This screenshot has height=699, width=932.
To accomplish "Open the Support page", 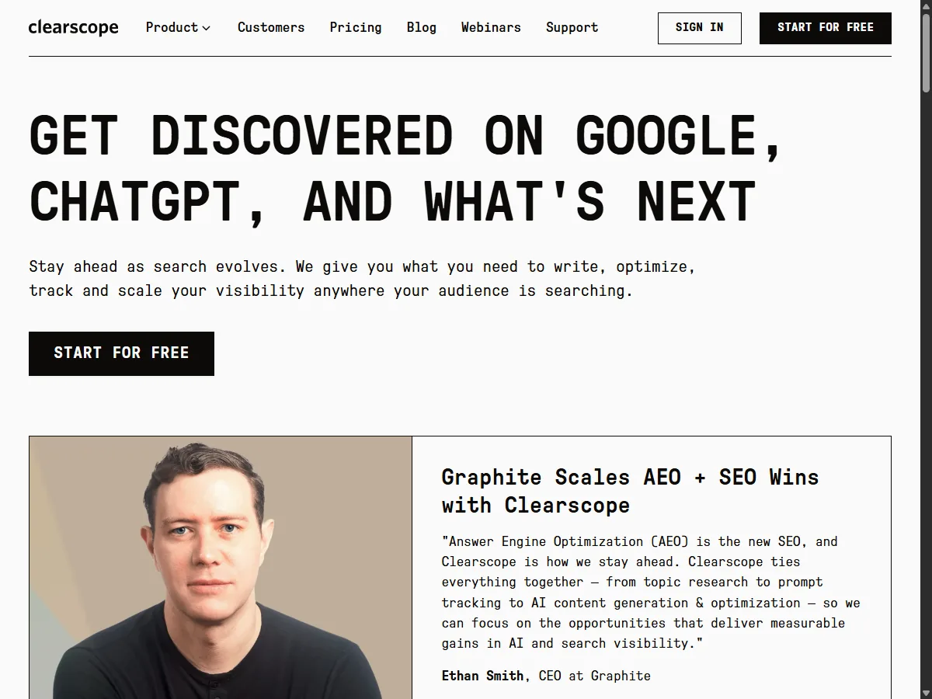I will [572, 27].
